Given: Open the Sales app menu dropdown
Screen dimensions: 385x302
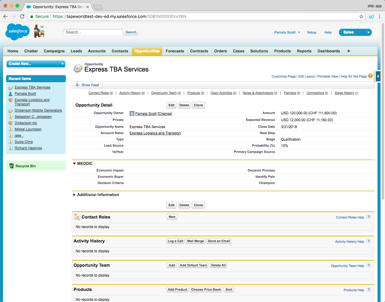Looking at the screenshot, I should coord(355,32).
